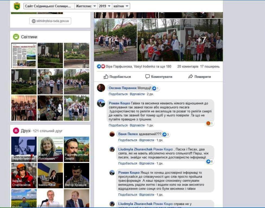Open the квітня month dropdown
This screenshot has height=208, width=265.
click(x=121, y=6)
